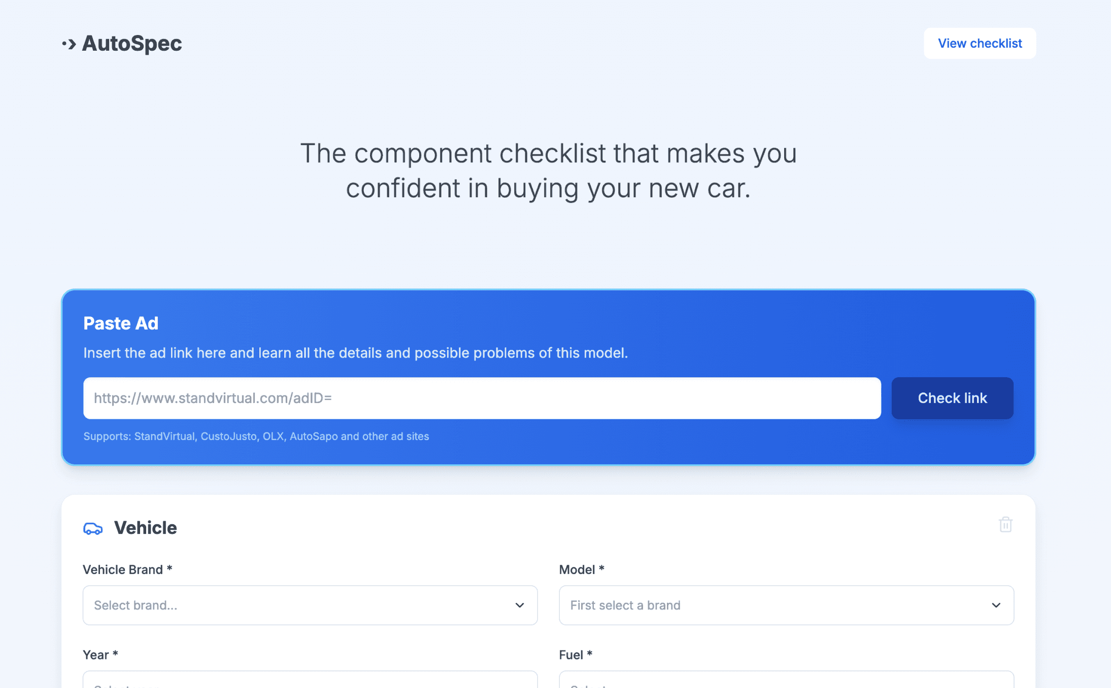Click the View checklist button
This screenshot has height=688, width=1111.
pos(980,44)
